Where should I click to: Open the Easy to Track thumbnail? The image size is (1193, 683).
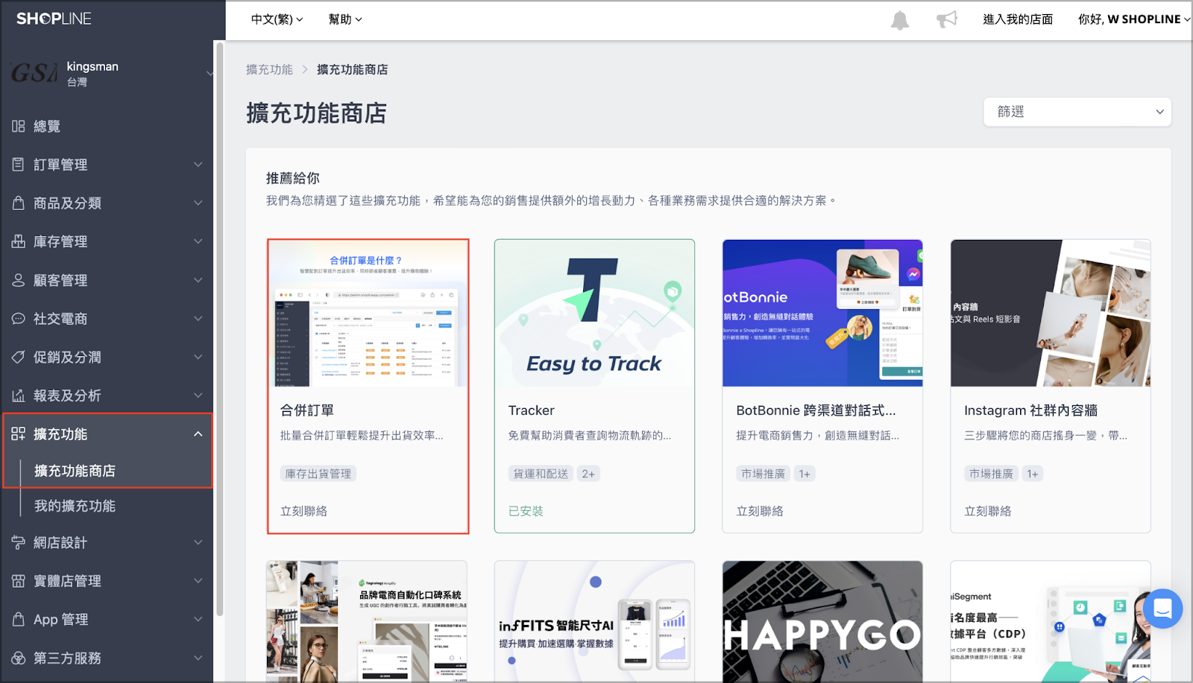594,314
